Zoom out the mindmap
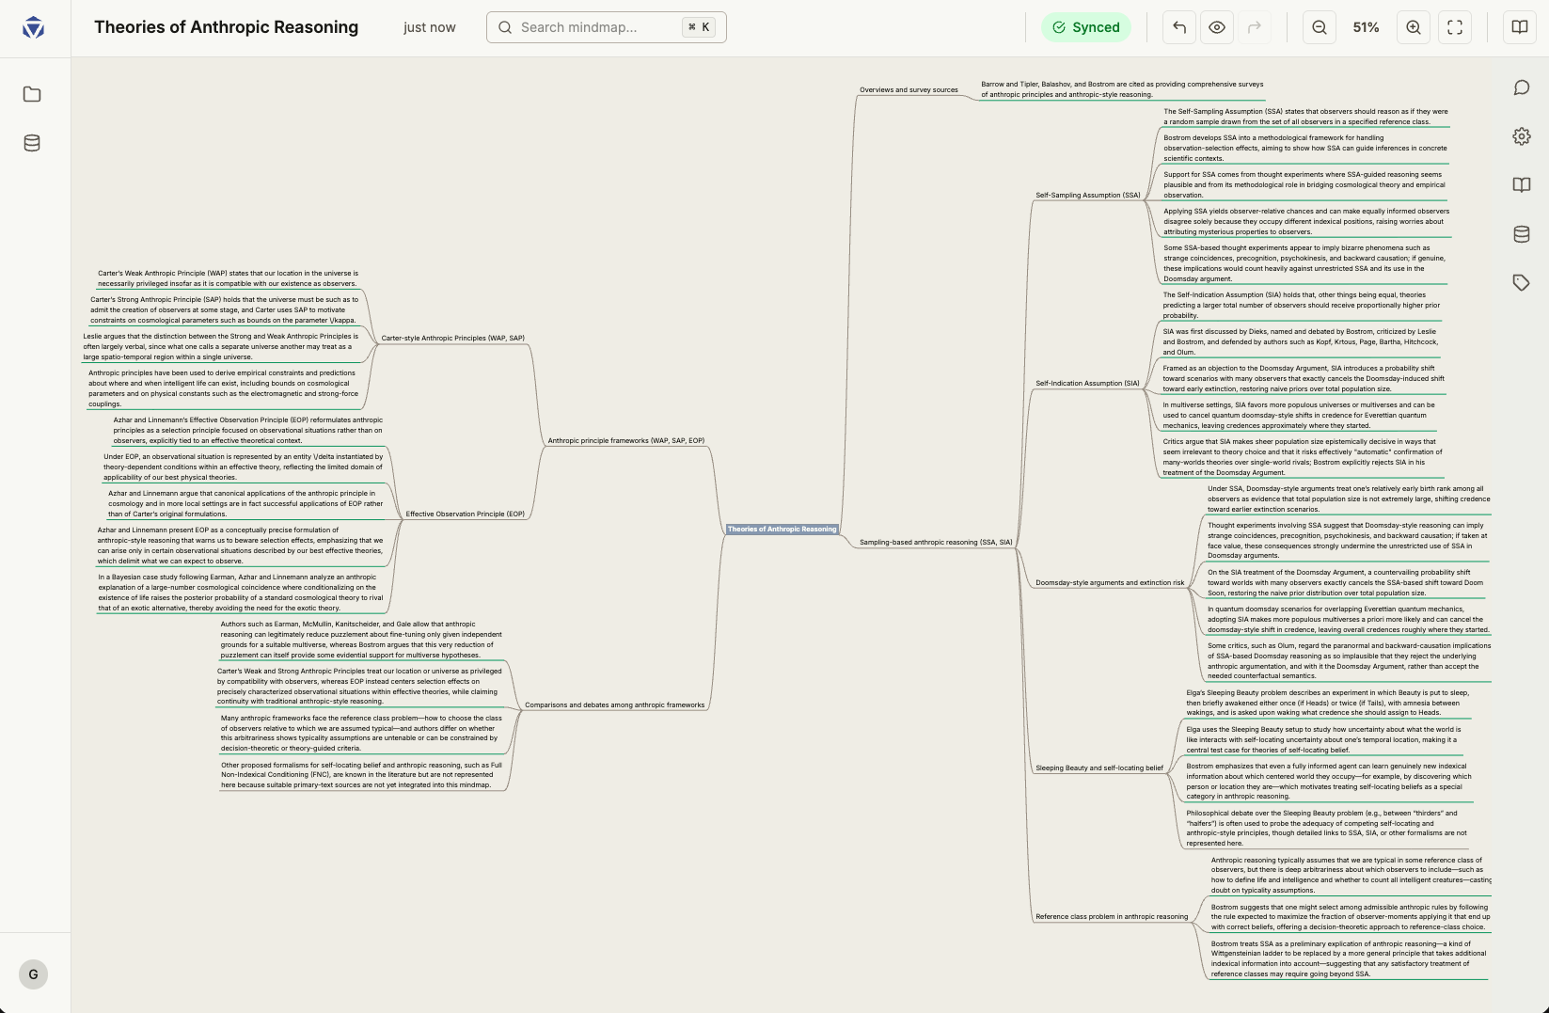 coord(1320,27)
